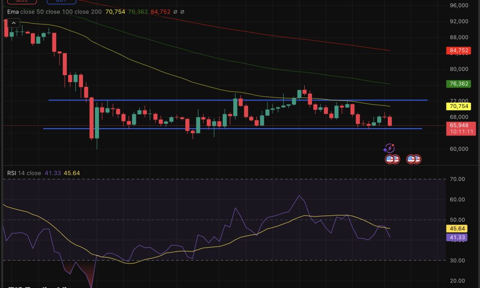
Task: Click the purple 41.33 RSI value label
Action: pyautogui.click(x=456, y=237)
